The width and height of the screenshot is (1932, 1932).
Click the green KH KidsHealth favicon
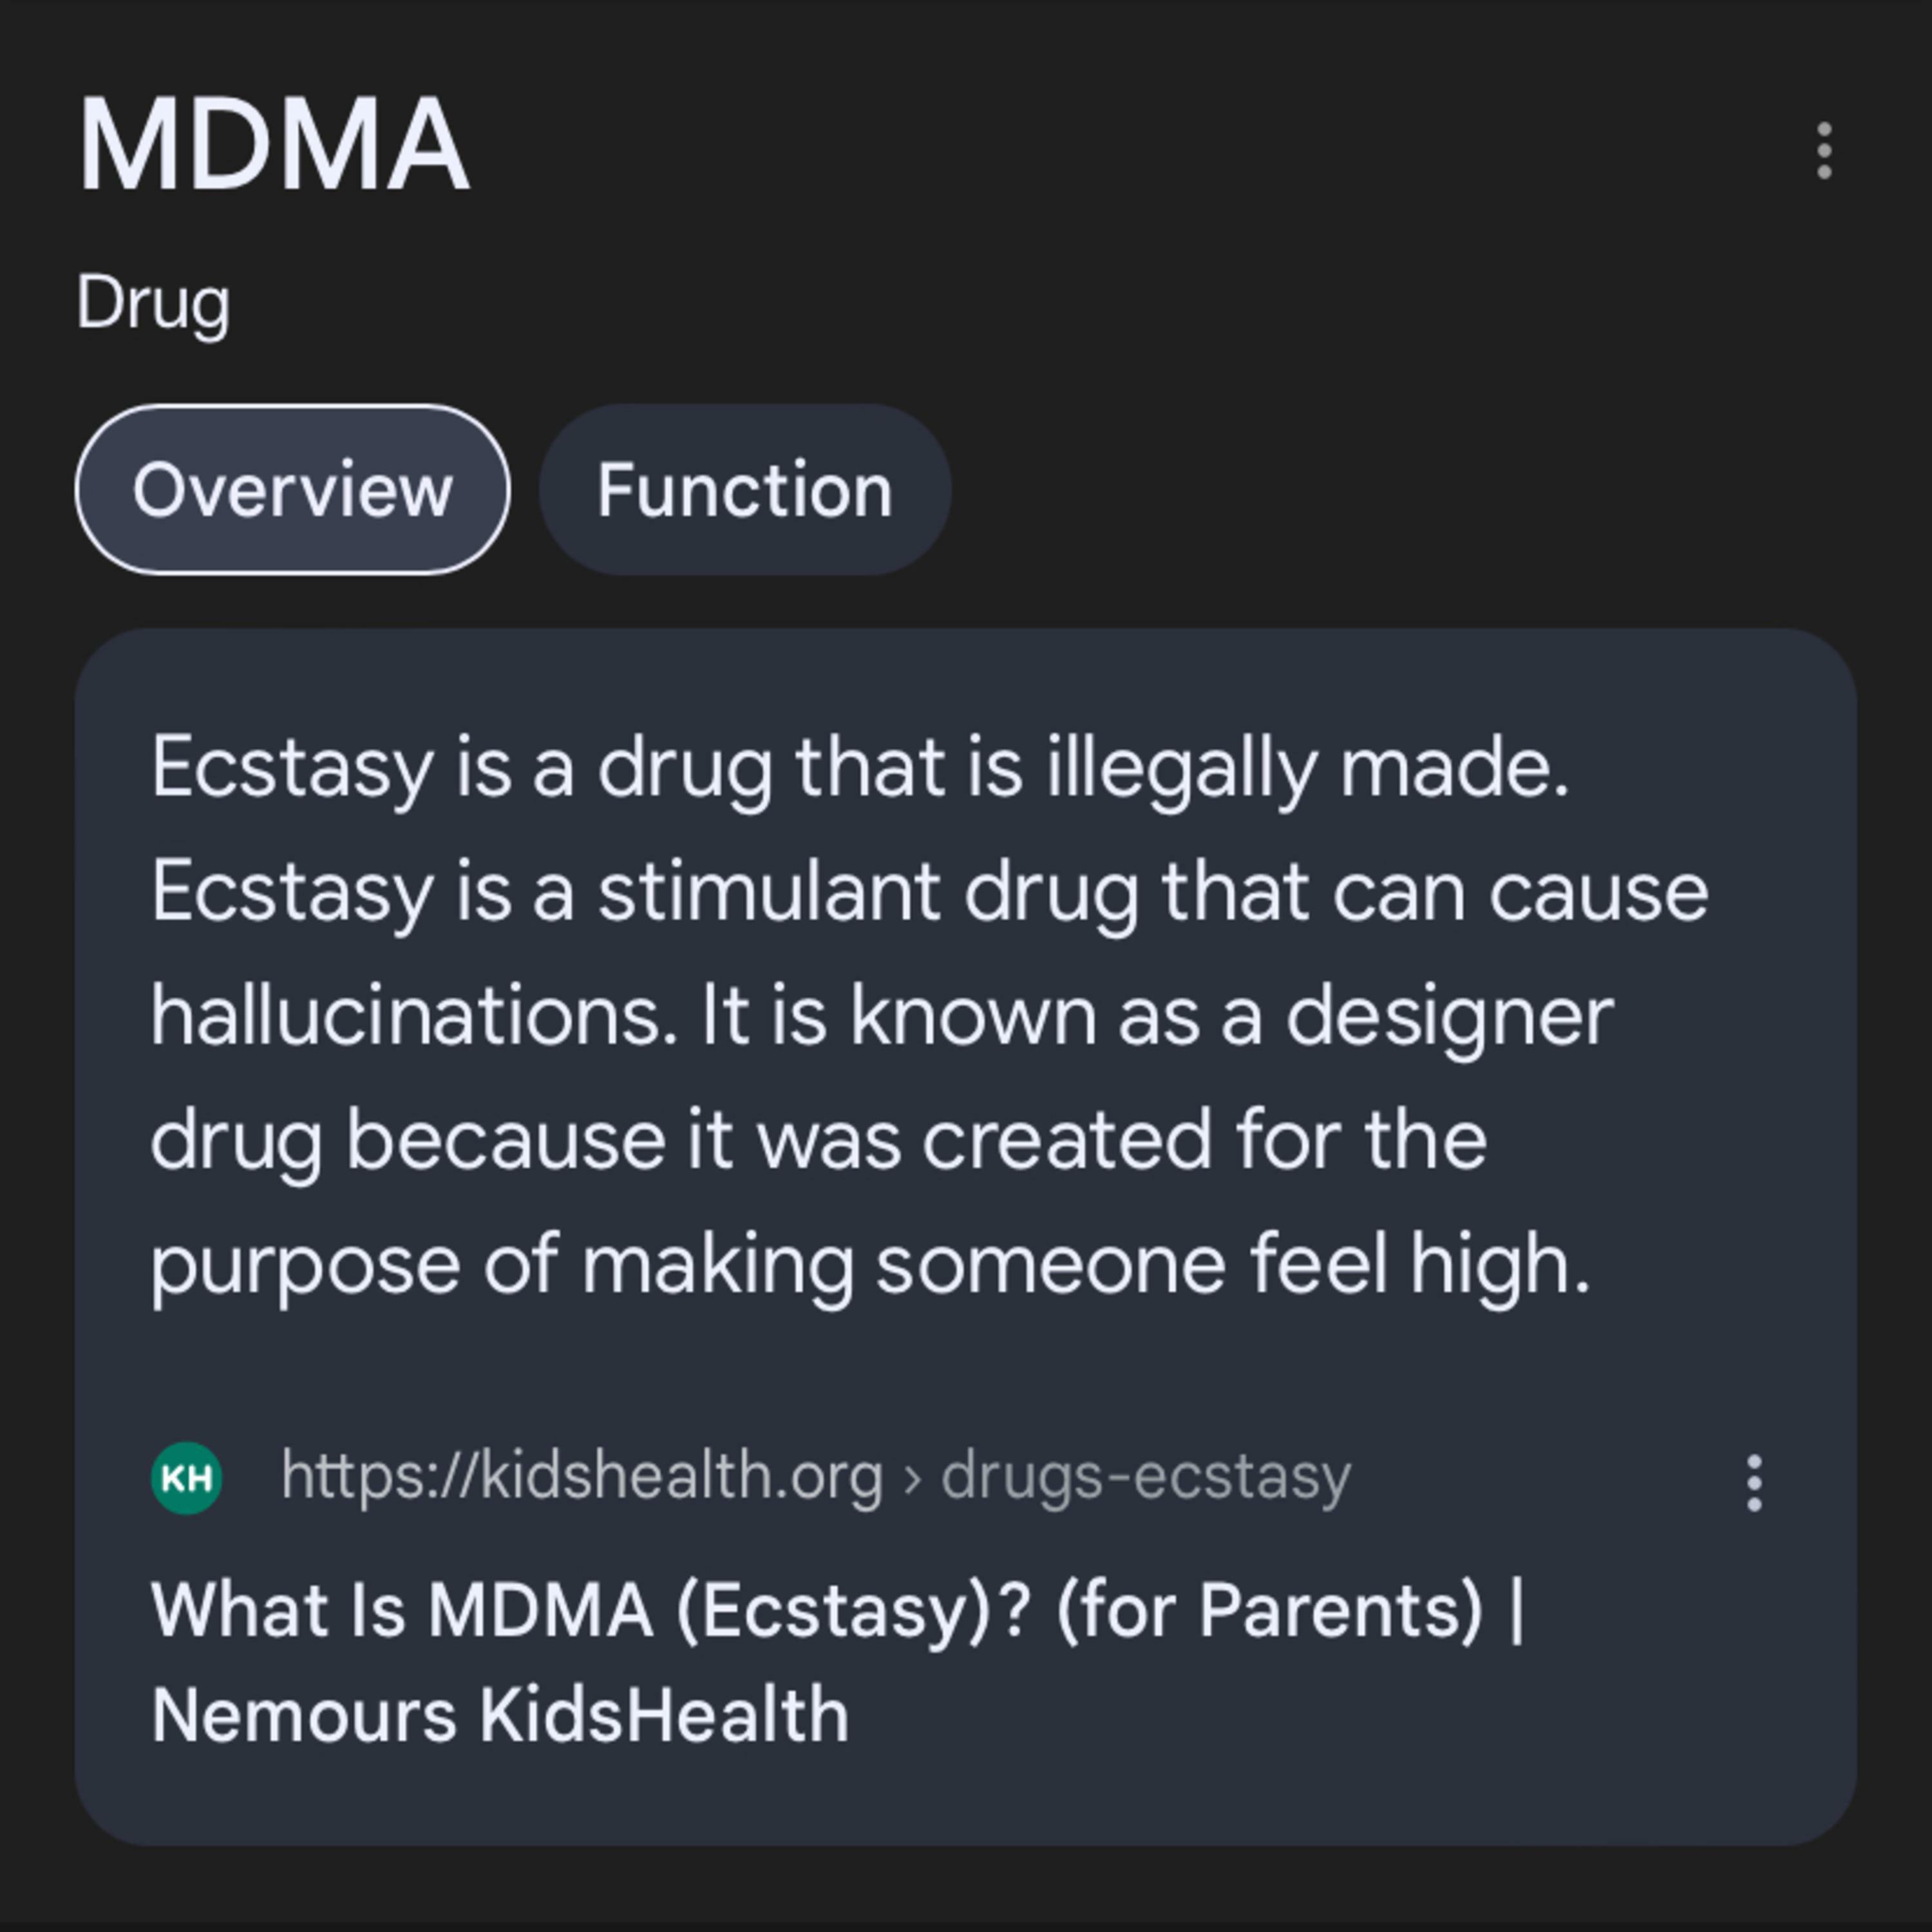[187, 1477]
